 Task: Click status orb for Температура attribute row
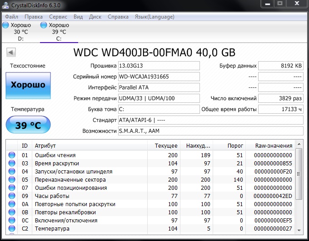pos(11,229)
